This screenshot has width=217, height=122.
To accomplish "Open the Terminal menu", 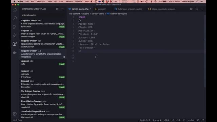I will [69, 1].
